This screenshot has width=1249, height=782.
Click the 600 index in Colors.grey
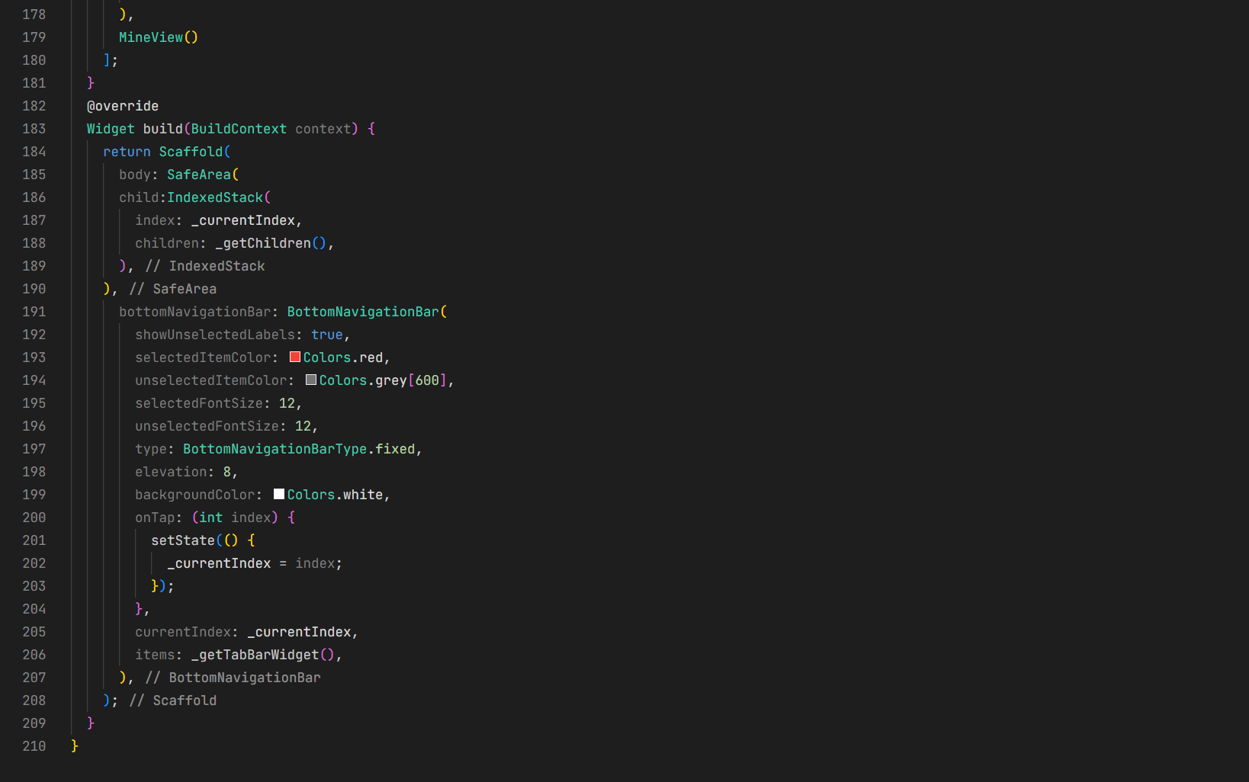point(427,380)
